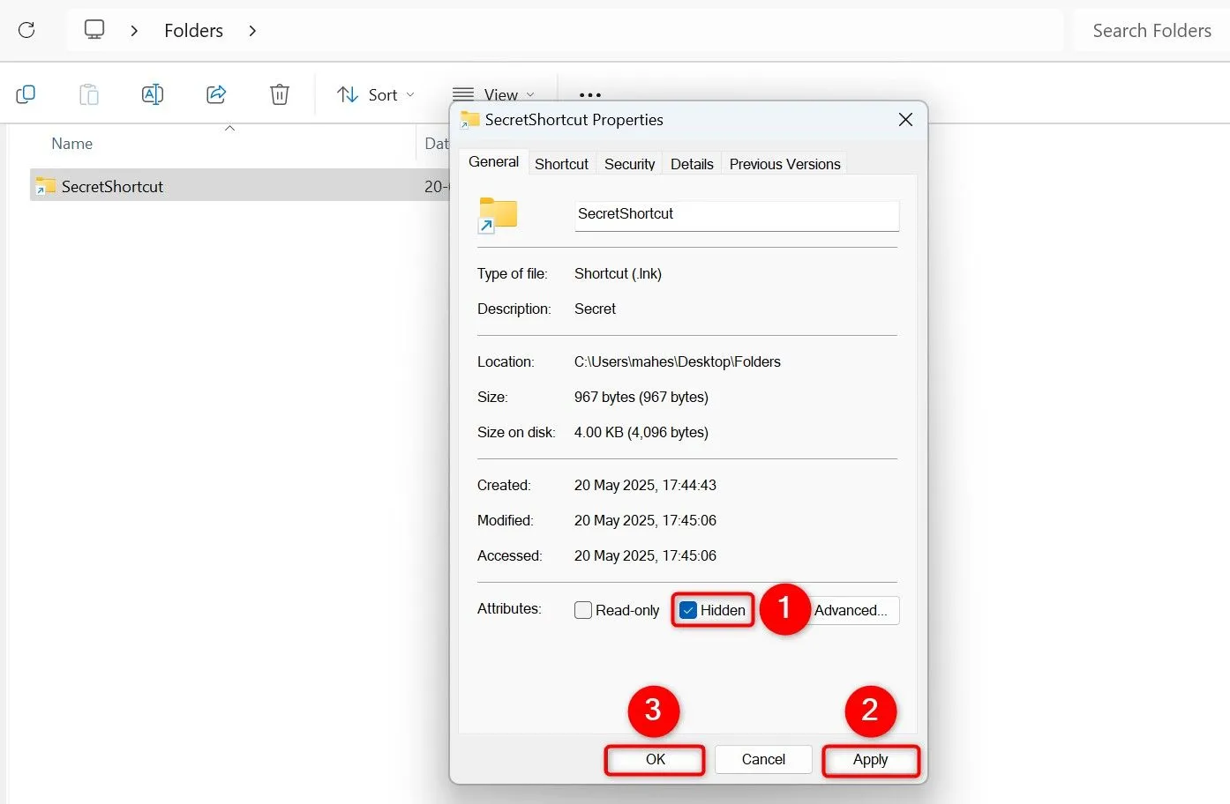Click the Delete trash icon
Screen dimensions: 1230x804
tap(280, 94)
